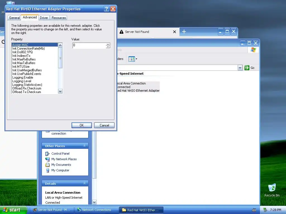286x214 pixels.
Task: Minimize the Network Connections window
Action: click(243, 43)
